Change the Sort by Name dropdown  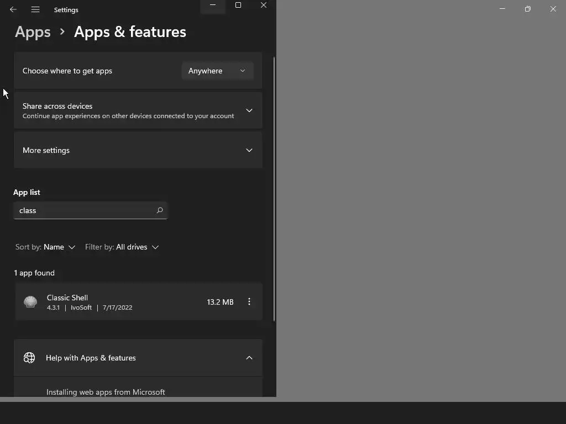coord(45,247)
